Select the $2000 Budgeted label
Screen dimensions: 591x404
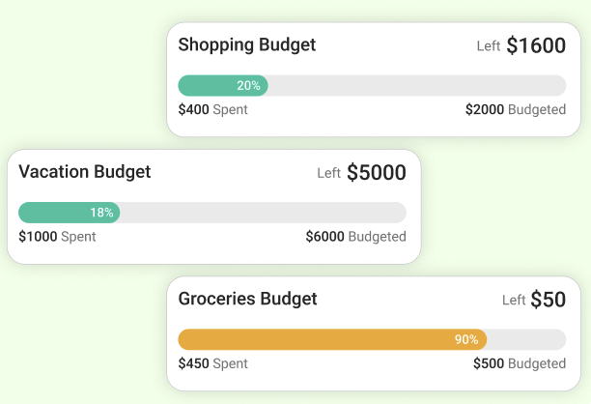pos(516,110)
